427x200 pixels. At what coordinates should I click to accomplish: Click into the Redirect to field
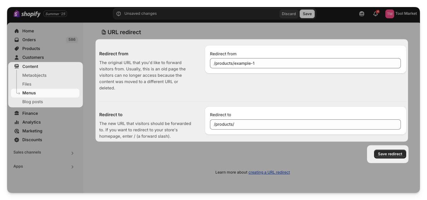[305, 124]
